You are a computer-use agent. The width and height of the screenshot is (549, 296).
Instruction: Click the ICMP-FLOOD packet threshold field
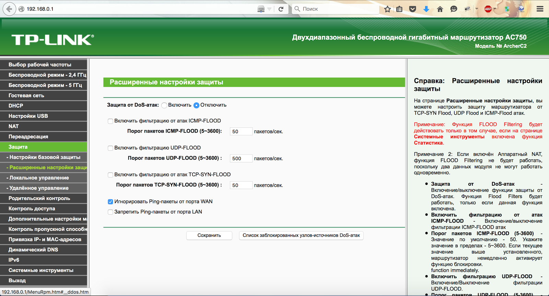click(241, 132)
